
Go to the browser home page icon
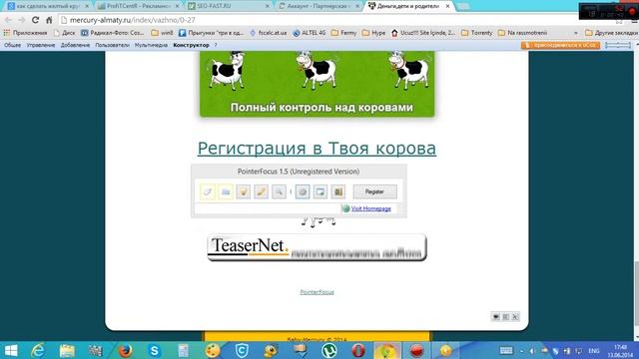(x=49, y=20)
